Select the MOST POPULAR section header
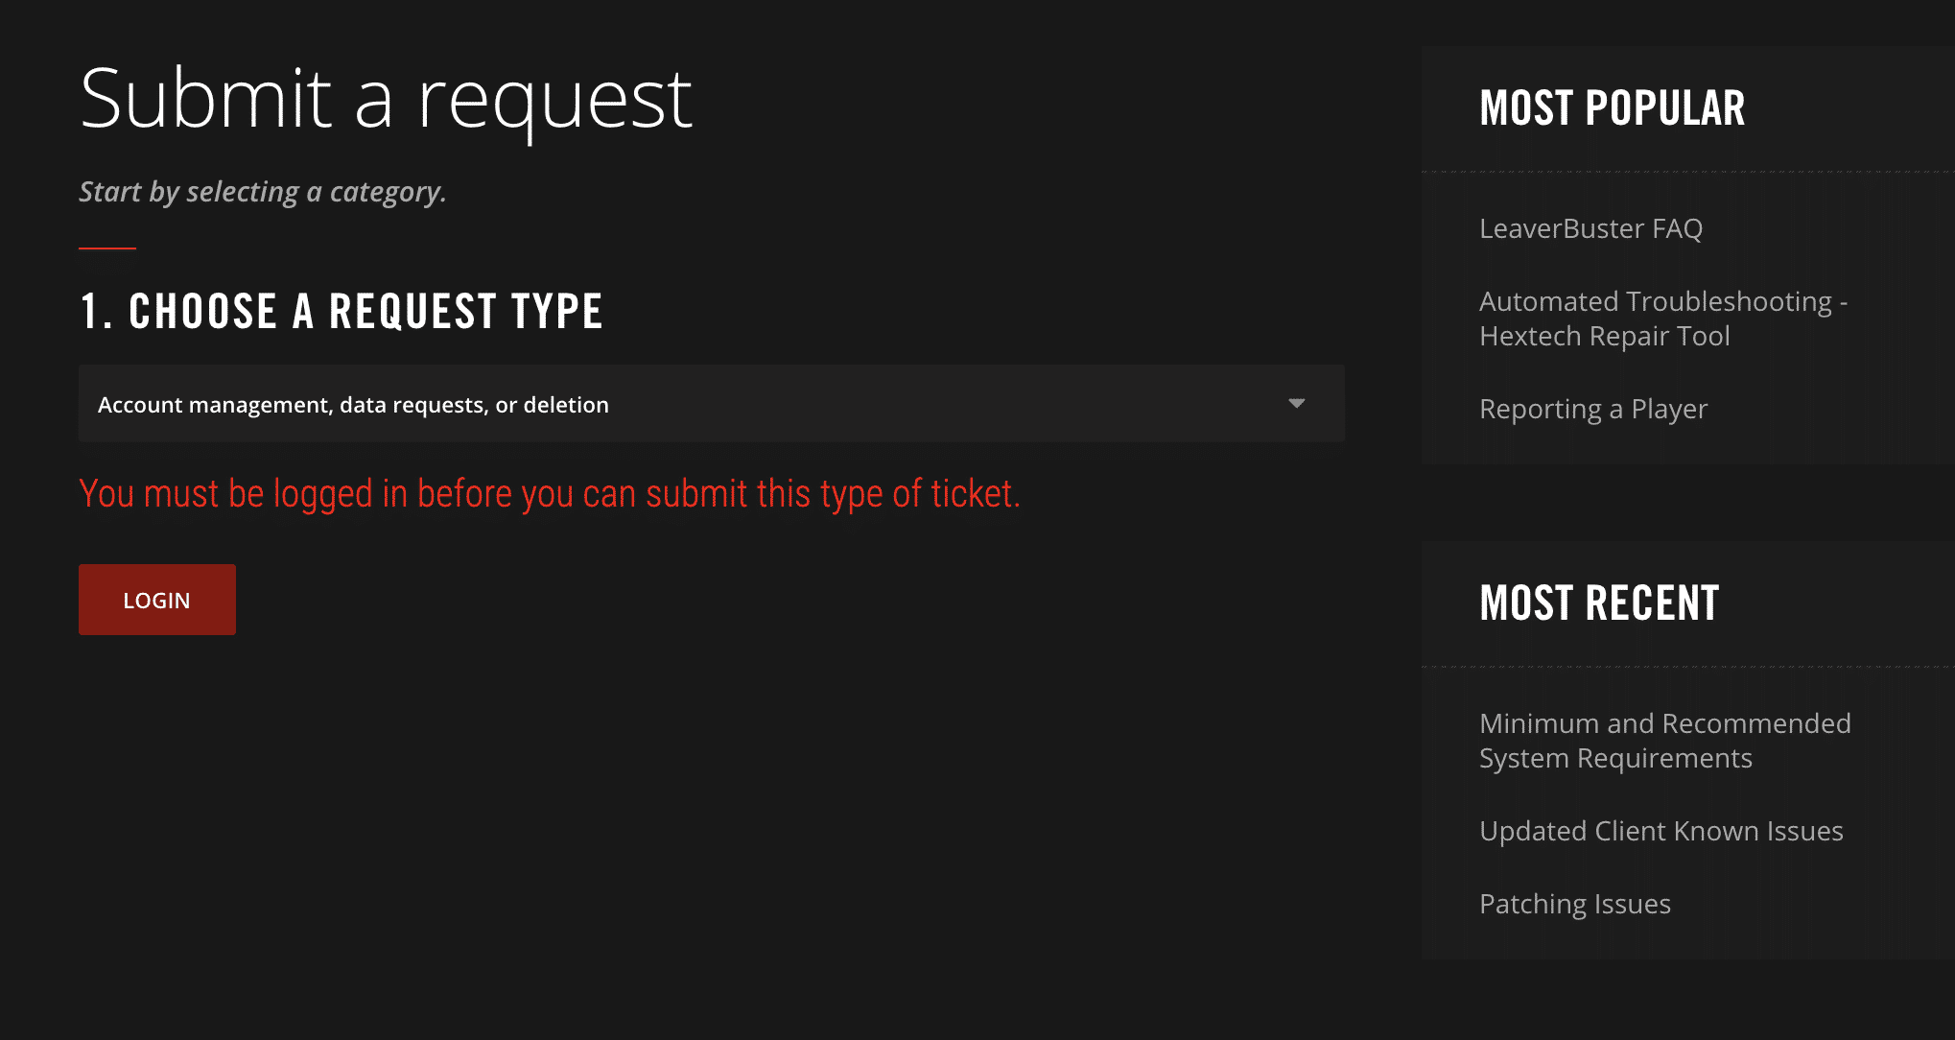The height and width of the screenshot is (1040, 1955). pyautogui.click(x=1613, y=106)
